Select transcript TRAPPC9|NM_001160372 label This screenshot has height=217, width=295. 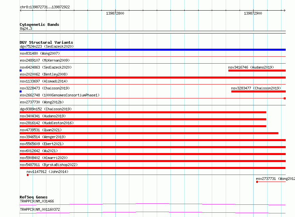pos(40,209)
